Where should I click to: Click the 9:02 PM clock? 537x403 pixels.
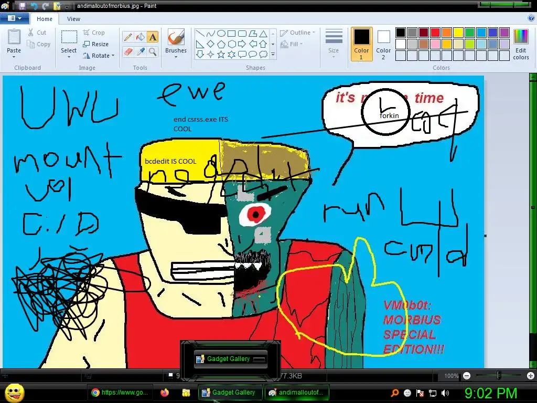coord(490,393)
